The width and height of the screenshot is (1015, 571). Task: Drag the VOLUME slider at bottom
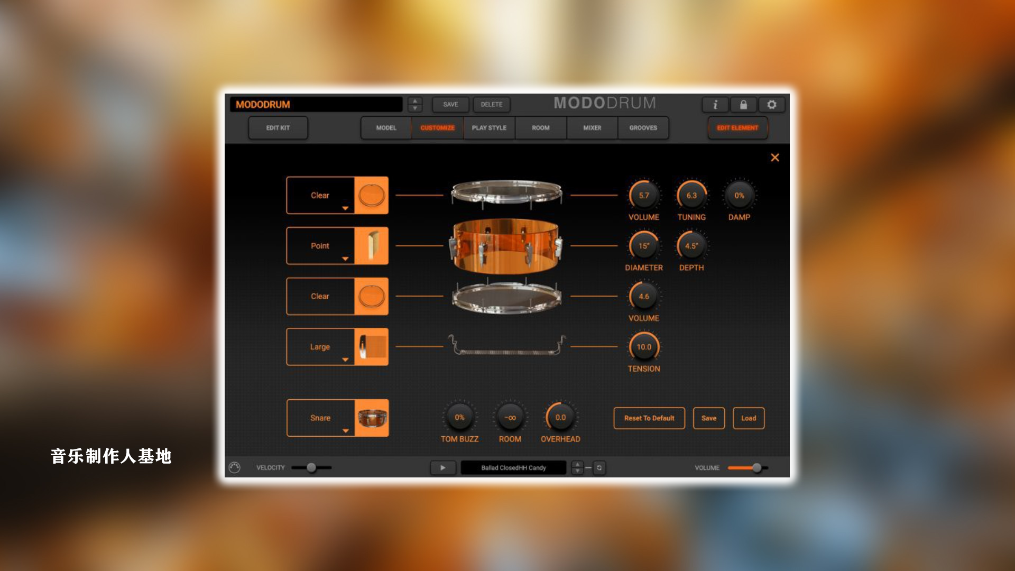755,467
